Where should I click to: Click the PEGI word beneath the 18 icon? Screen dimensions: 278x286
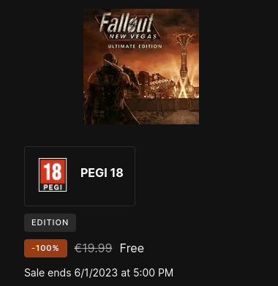(x=53, y=188)
